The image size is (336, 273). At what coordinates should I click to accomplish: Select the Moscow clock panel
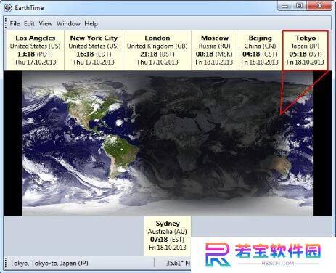pos(214,50)
